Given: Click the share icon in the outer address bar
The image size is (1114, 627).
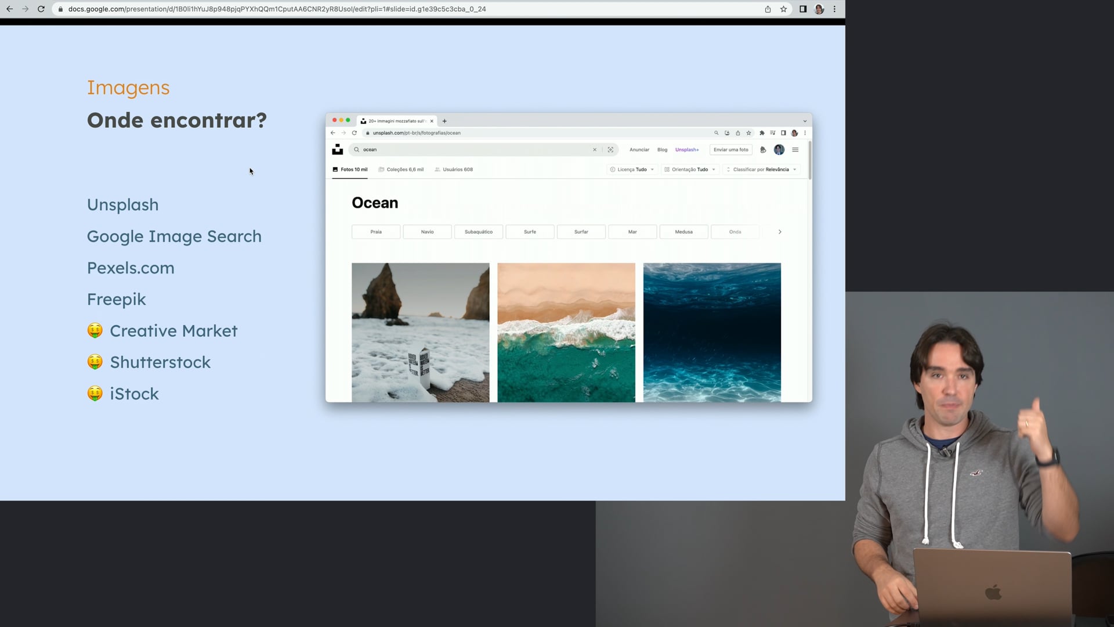Looking at the screenshot, I should point(768,9).
